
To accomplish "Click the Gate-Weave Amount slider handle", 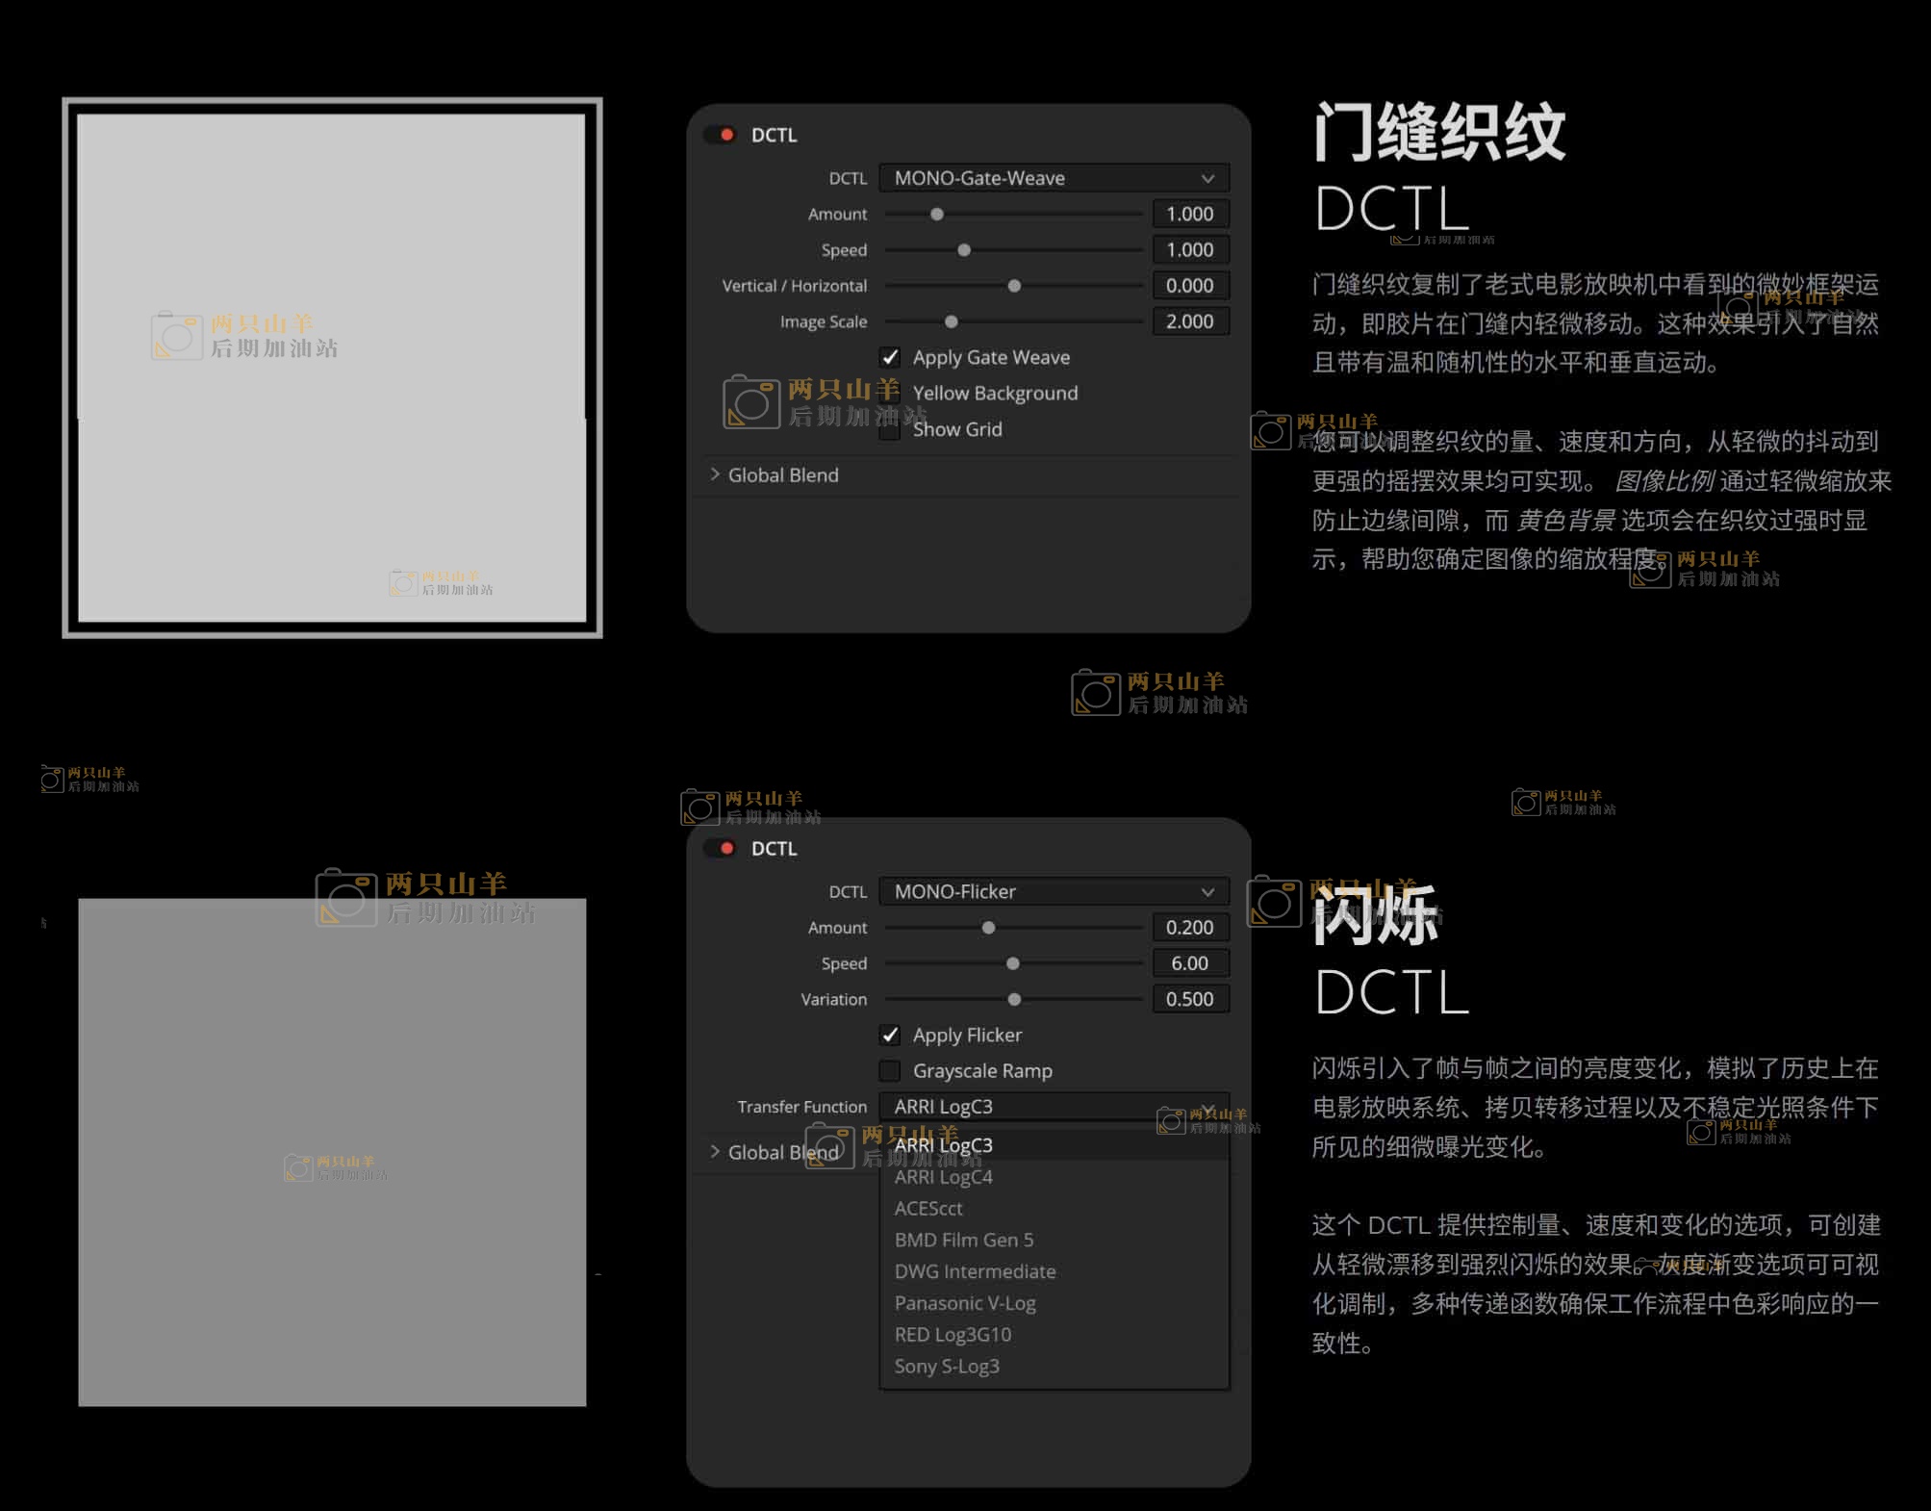I will click(937, 215).
